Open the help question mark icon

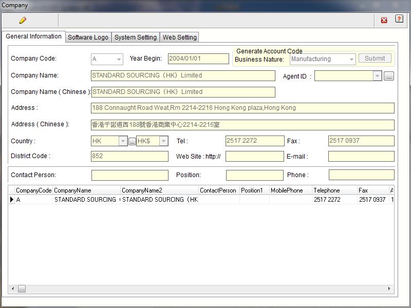click(399, 19)
